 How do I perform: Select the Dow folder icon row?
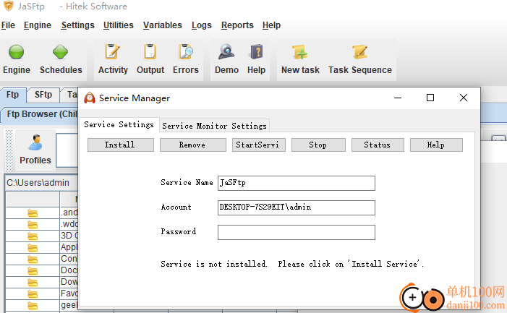click(33, 283)
